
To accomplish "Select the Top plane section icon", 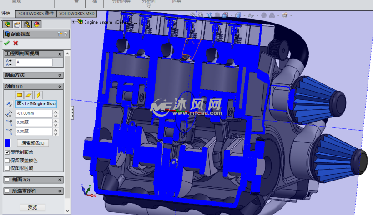I will pos(29,95).
